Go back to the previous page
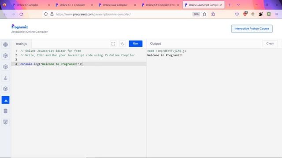The image size is (282, 158). [5, 14]
